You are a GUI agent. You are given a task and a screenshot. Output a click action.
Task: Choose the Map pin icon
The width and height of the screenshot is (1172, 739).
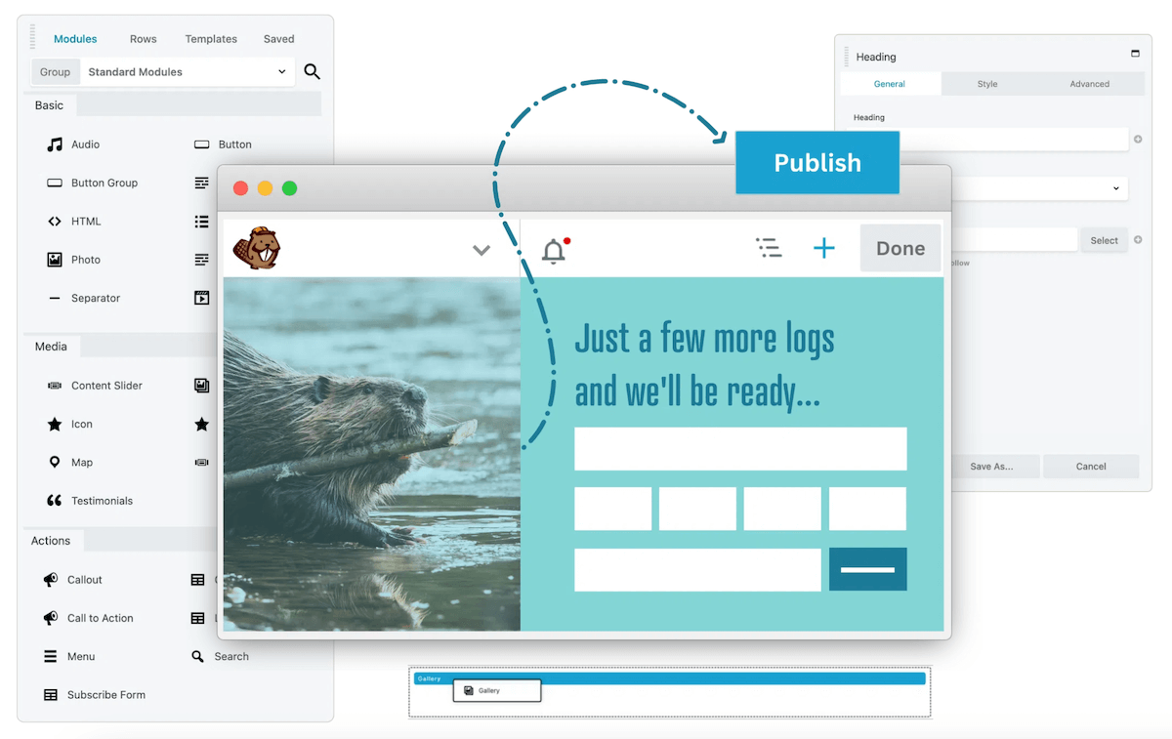(55, 462)
